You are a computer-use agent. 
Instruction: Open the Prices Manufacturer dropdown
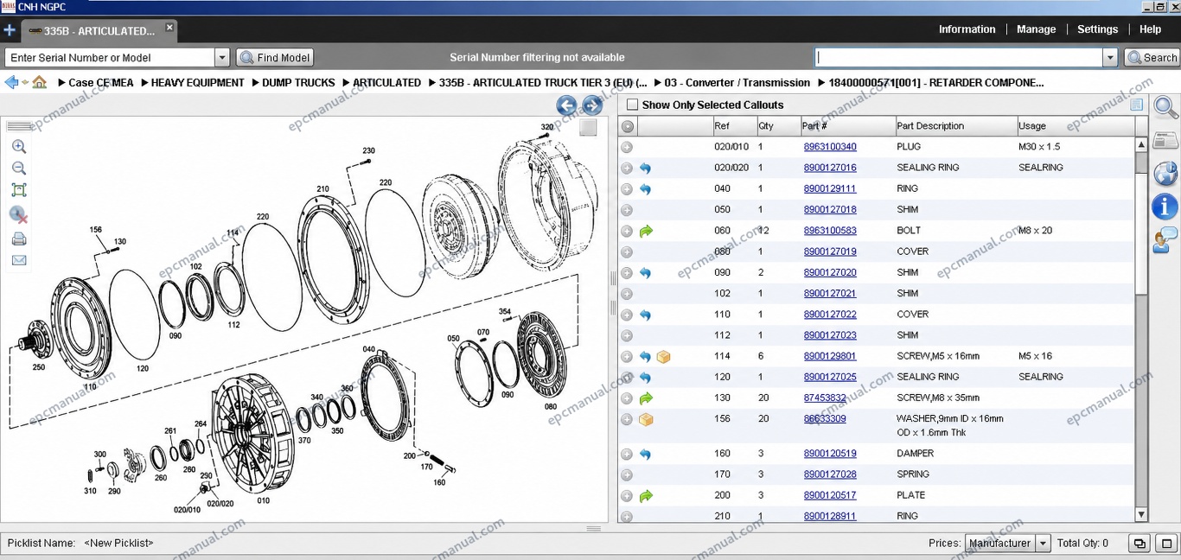point(1043,543)
